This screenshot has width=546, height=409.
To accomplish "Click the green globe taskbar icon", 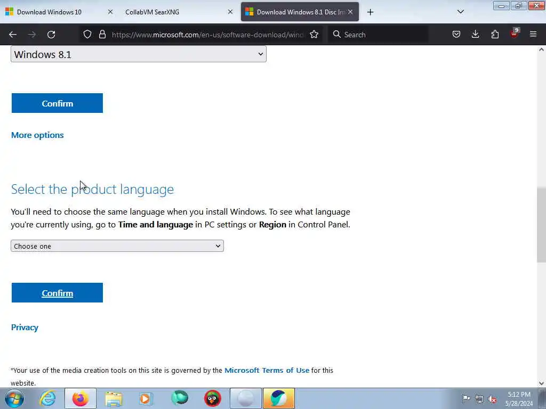I will point(180,398).
